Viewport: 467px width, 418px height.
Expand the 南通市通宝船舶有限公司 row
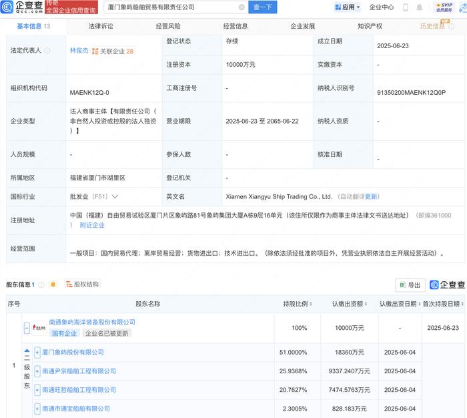37,409
